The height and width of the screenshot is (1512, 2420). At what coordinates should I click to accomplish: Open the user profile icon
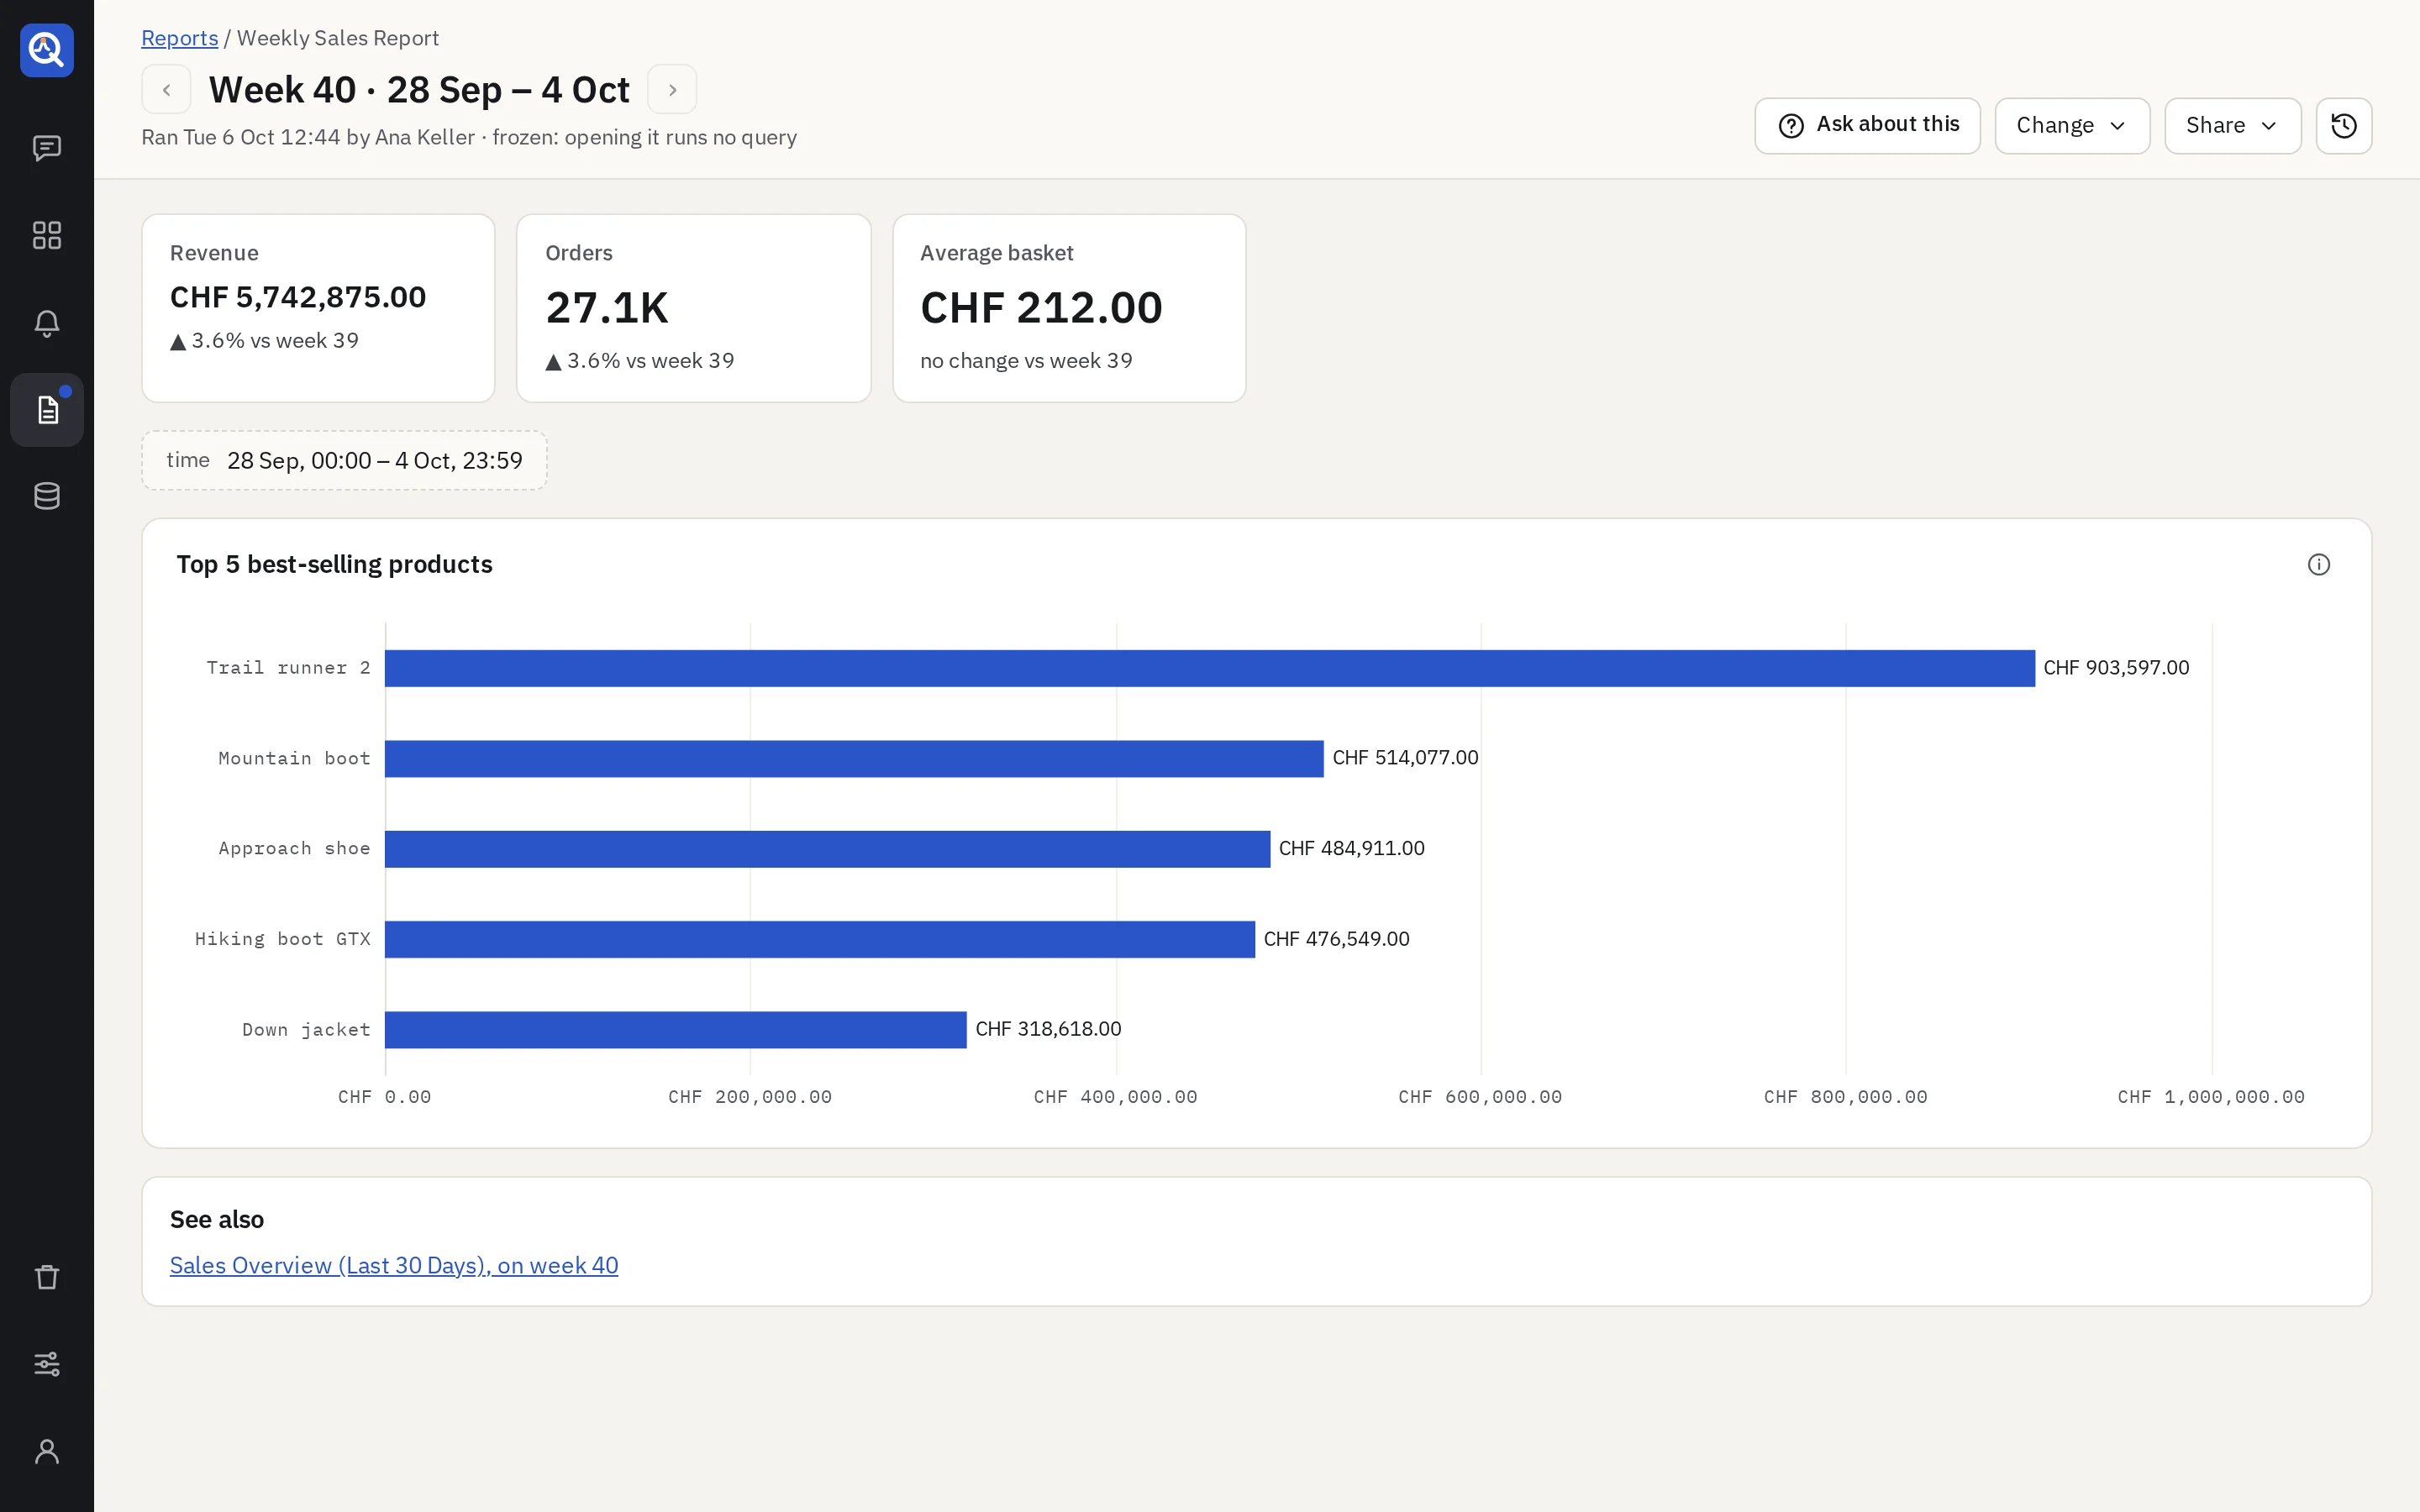pyautogui.click(x=47, y=1451)
